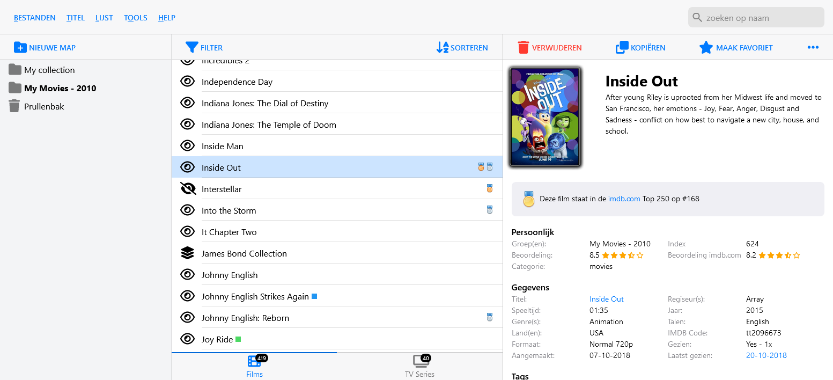Open the three-dots more options menu
The height and width of the screenshot is (380, 833).
813,47
